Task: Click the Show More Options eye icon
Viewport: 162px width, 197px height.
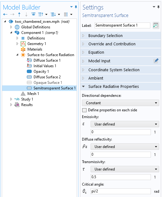Action: [33, 14]
